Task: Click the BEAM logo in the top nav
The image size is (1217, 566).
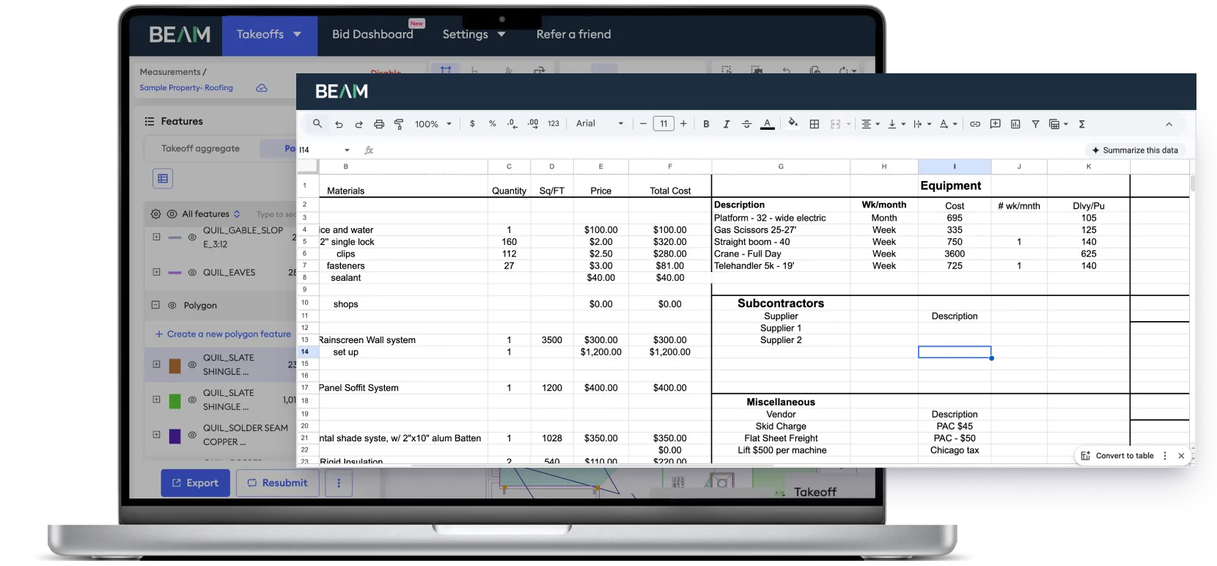Action: pos(180,34)
